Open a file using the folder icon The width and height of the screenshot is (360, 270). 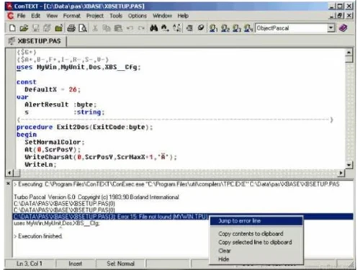24,28
